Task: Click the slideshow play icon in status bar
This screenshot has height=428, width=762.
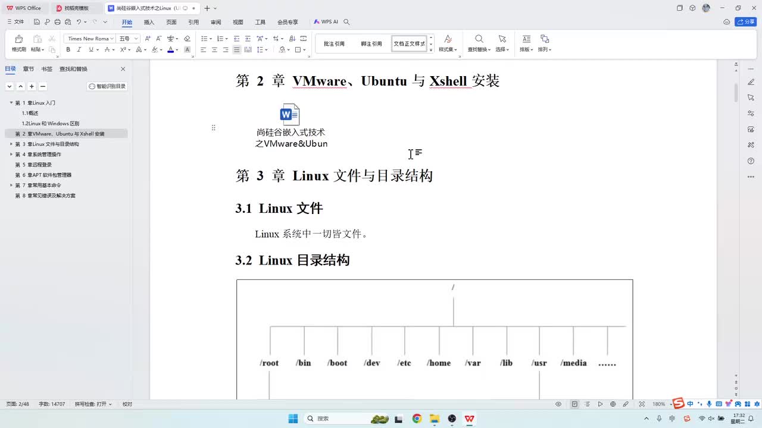Action: pyautogui.click(x=600, y=404)
